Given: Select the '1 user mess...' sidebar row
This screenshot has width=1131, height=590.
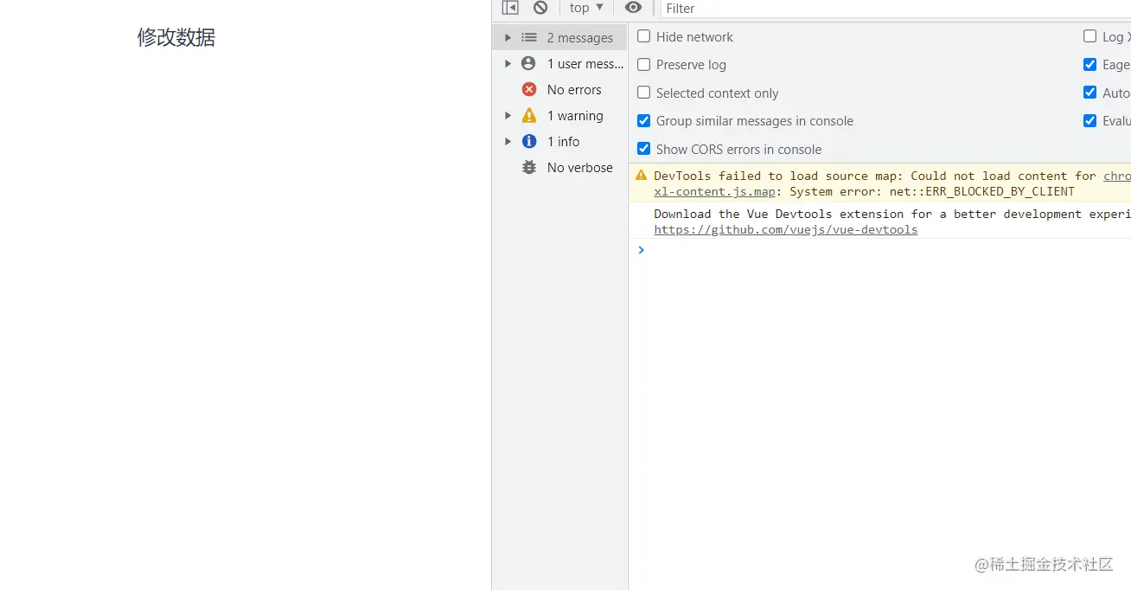Looking at the screenshot, I should point(559,64).
